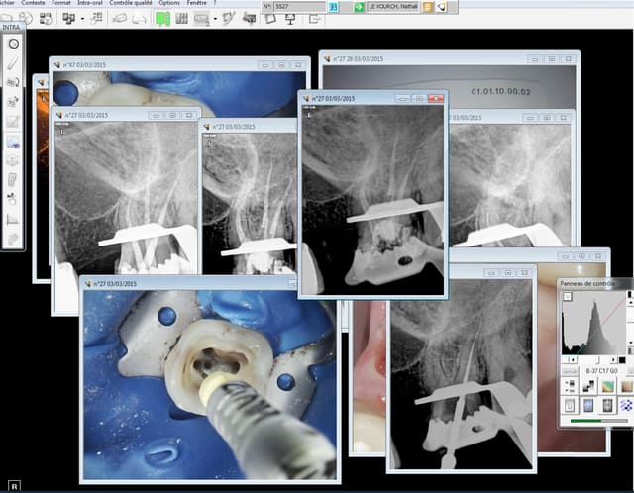The height and width of the screenshot is (493, 634).
Task: Click the blue highlighted image tool in INTRA palette
Action: coord(13,142)
